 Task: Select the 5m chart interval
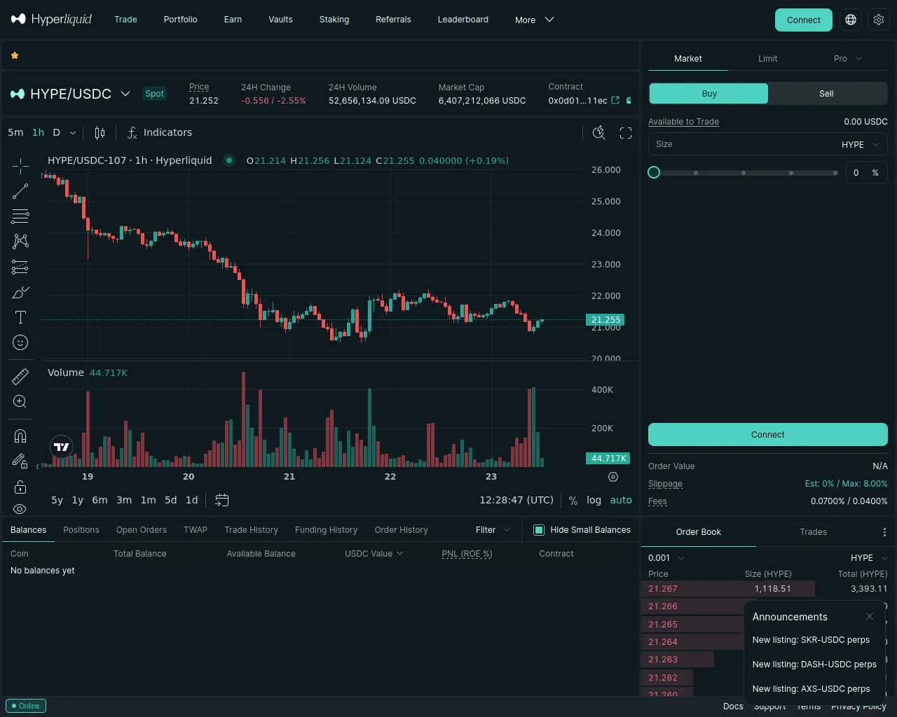(x=15, y=133)
